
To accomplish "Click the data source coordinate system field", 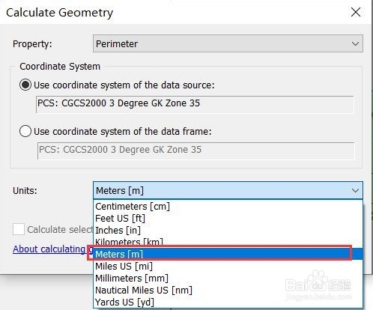I will coord(195,104).
